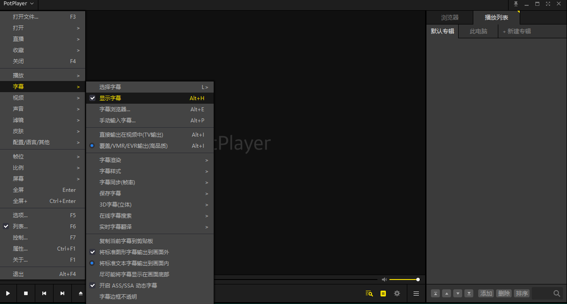Viewport: 567px width, 304px height.
Task: Open settings via the gear icon
Action: 397,293
